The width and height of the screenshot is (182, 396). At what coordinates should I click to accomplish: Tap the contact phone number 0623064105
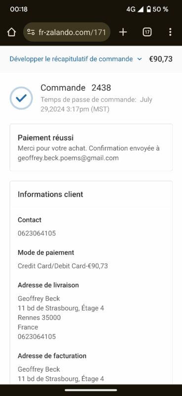37,233
